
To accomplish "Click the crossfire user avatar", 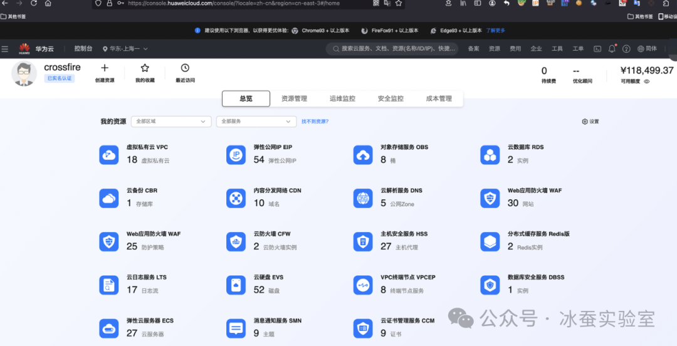I will (x=24, y=73).
